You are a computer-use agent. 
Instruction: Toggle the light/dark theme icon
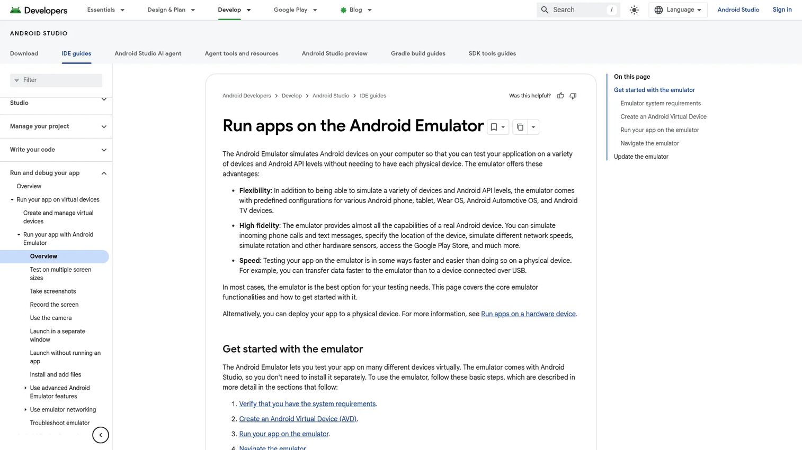[x=634, y=10]
